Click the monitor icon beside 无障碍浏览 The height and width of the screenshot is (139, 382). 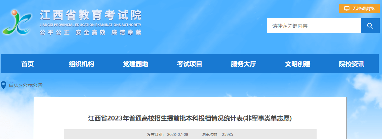(347, 8)
